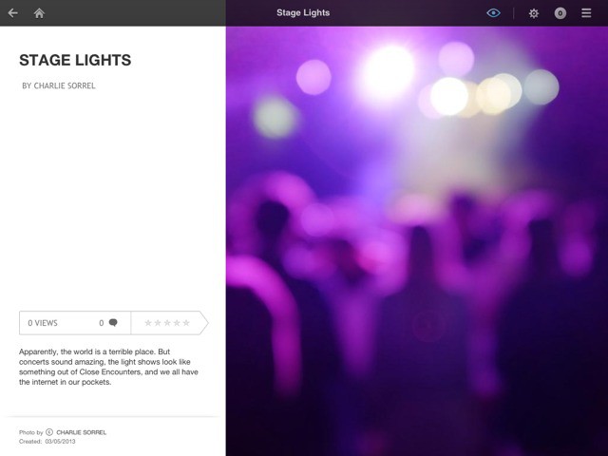This screenshot has height=456, width=608.
Task: Click the CHARLIE SORREL photo credit
Action: coord(82,432)
